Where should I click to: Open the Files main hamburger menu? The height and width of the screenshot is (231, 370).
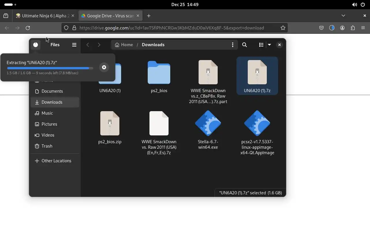74,45
